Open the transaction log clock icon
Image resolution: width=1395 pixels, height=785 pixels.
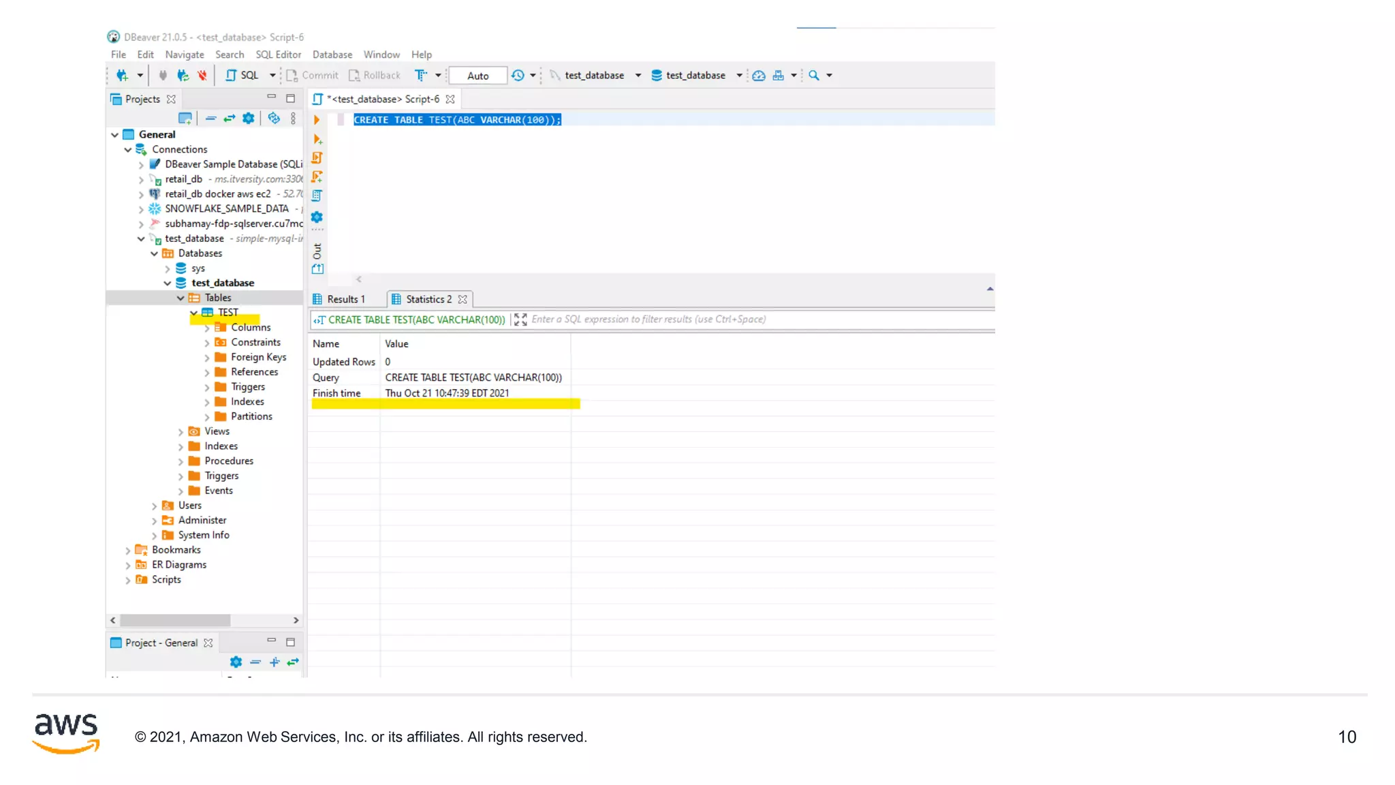click(518, 76)
